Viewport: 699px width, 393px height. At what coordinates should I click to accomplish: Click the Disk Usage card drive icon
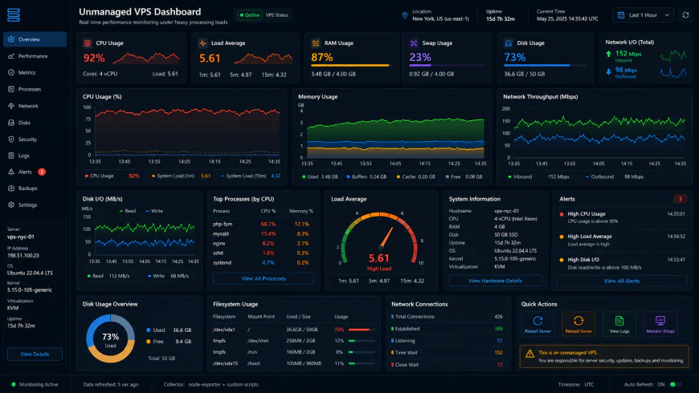coord(509,43)
